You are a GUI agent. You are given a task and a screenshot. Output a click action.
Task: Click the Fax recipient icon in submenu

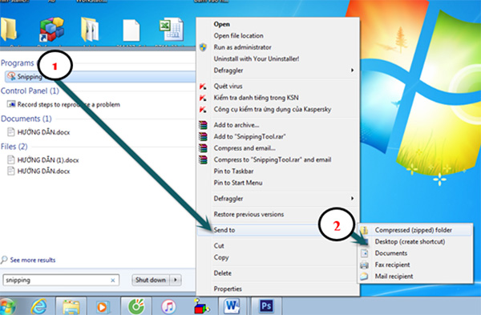pos(364,265)
